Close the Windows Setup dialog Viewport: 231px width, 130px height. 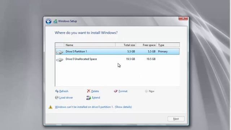[183, 18]
